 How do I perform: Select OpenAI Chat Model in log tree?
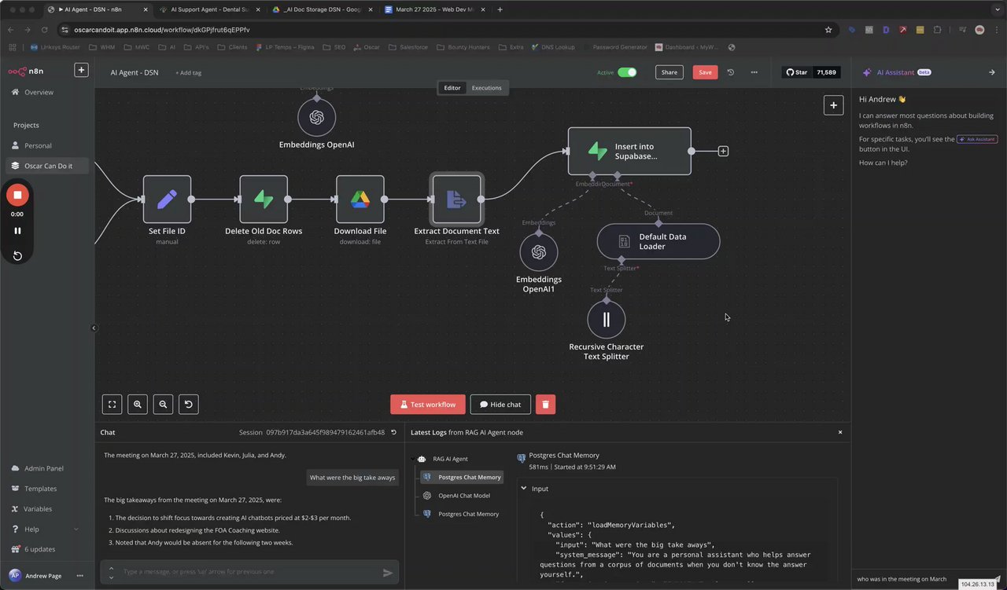(x=463, y=496)
